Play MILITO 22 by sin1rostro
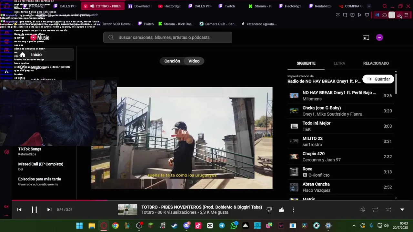This screenshot has height=232, width=413. [x=340, y=141]
